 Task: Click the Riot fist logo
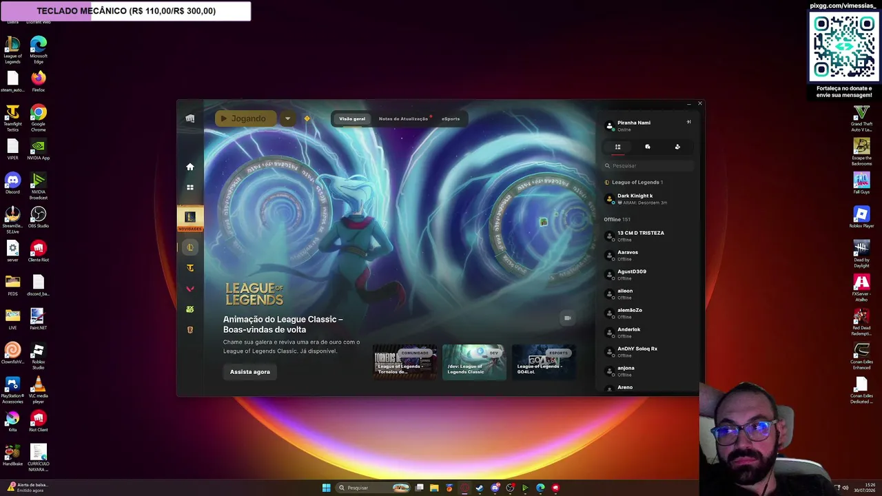pyautogui.click(x=190, y=118)
